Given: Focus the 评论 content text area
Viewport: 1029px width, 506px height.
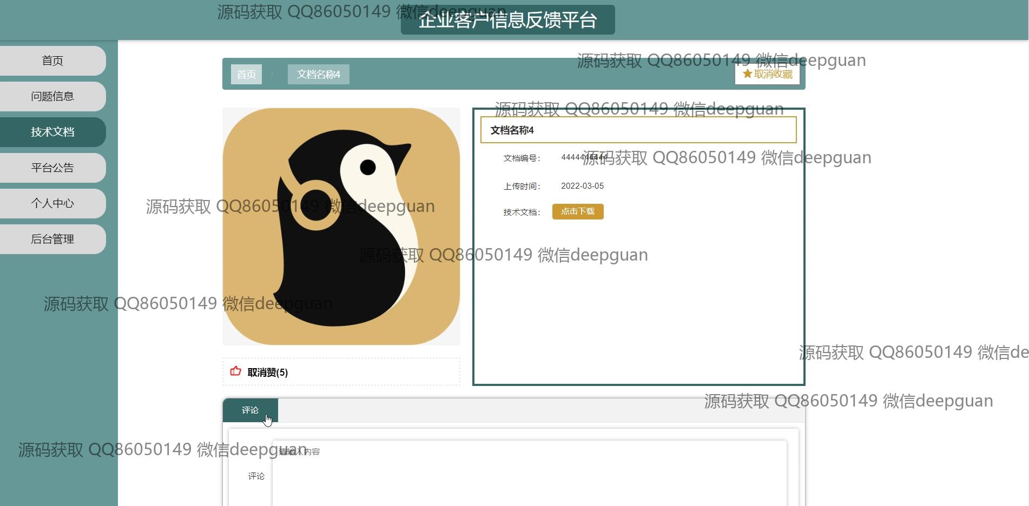Looking at the screenshot, I should pos(529,473).
